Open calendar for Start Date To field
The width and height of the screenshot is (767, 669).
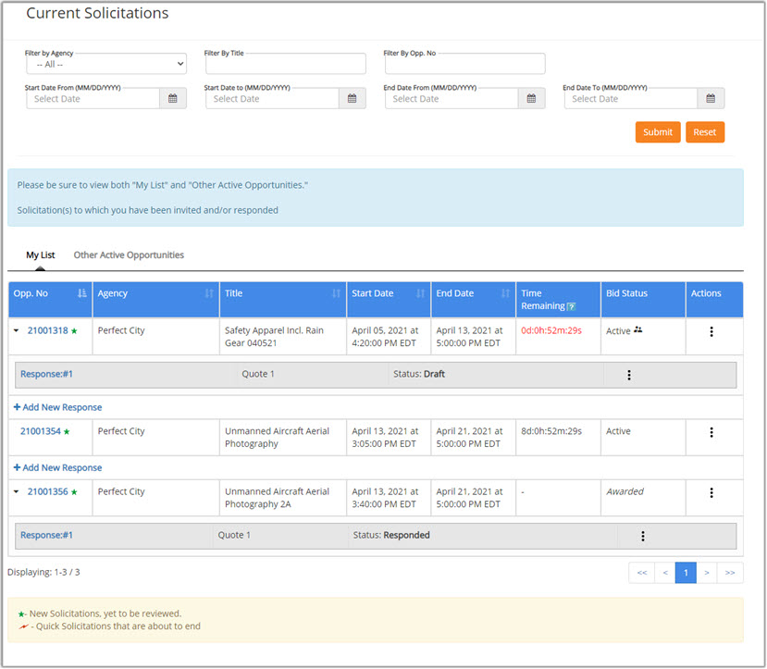point(352,99)
